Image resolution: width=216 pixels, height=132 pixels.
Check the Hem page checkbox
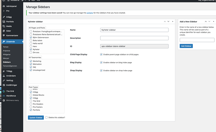[31, 46]
